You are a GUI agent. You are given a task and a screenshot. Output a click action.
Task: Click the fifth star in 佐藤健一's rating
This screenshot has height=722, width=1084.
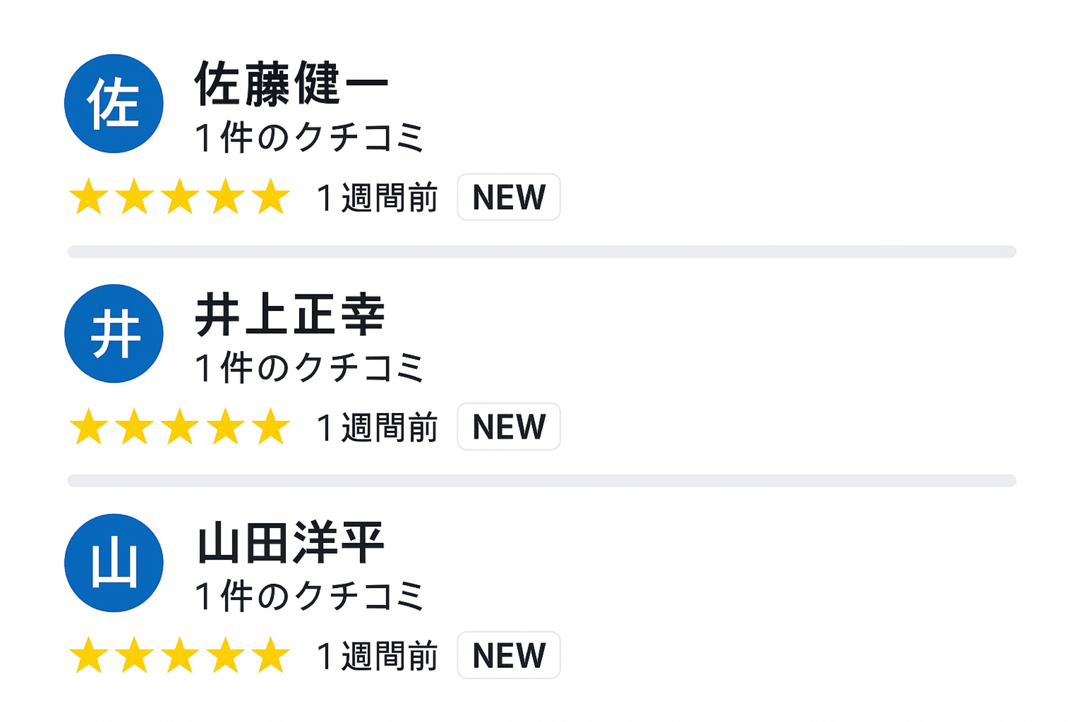click(271, 197)
